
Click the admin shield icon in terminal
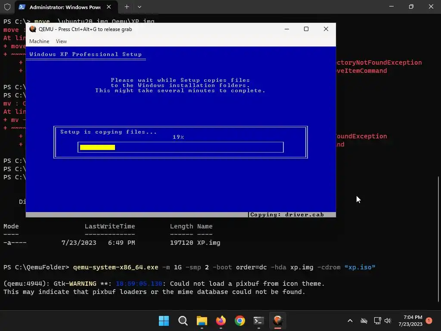tap(7, 7)
